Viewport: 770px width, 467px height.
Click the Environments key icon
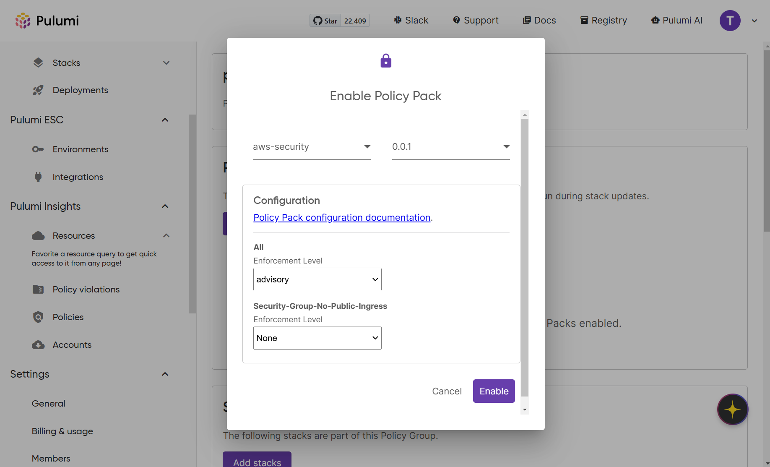[38, 149]
